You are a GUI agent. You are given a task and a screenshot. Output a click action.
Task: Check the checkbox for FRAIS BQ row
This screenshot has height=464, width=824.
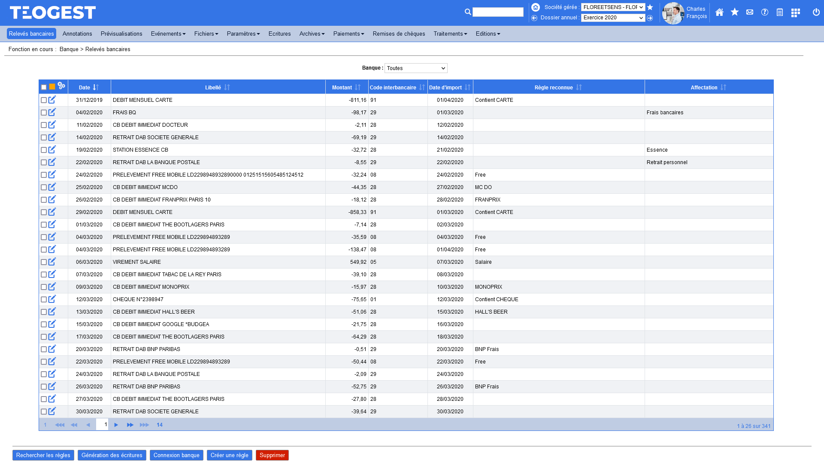tap(44, 112)
